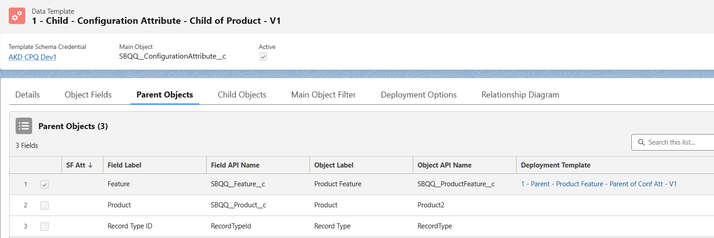Click the Parent Objects (3) heading

pos(73,126)
